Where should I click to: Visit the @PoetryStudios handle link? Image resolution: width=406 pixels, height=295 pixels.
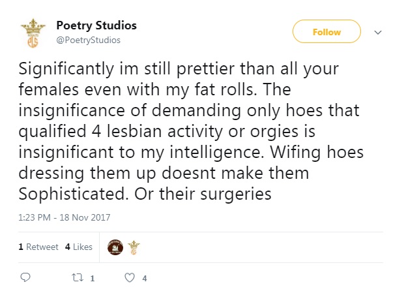click(88, 40)
